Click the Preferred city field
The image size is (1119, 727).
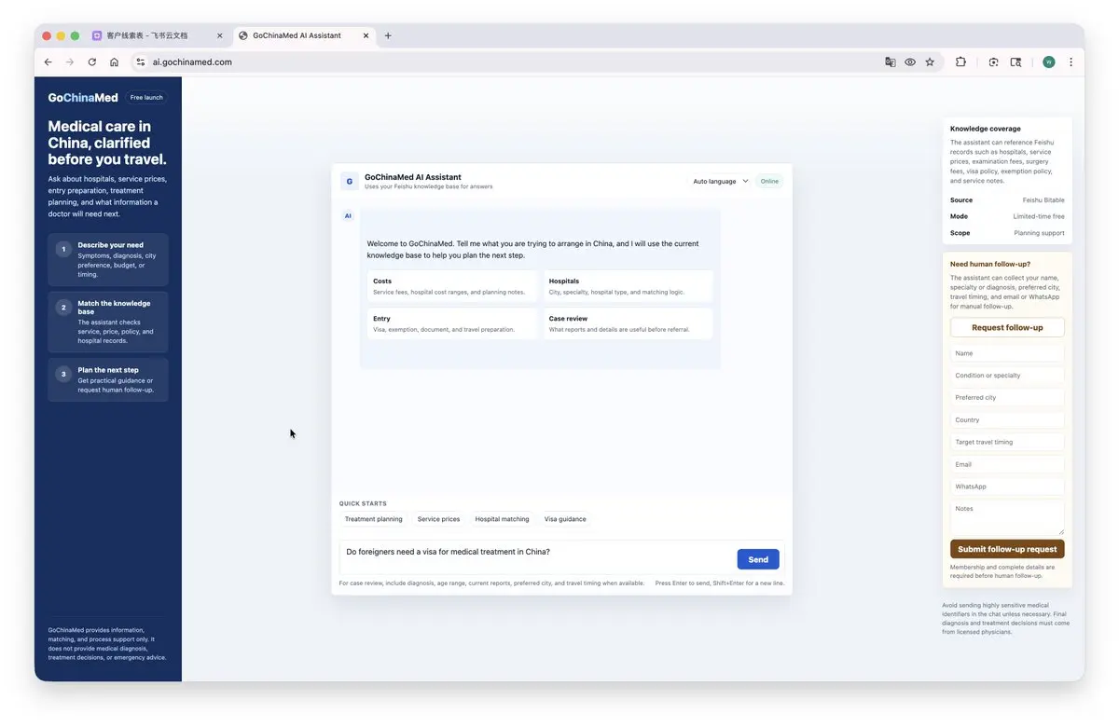[1007, 398]
